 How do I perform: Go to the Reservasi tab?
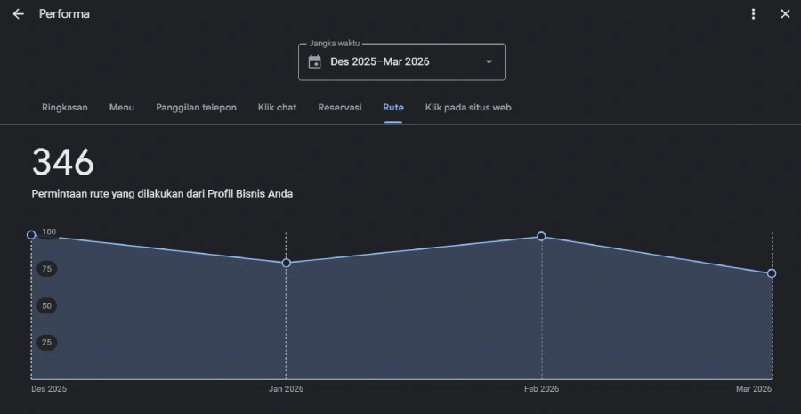point(340,108)
